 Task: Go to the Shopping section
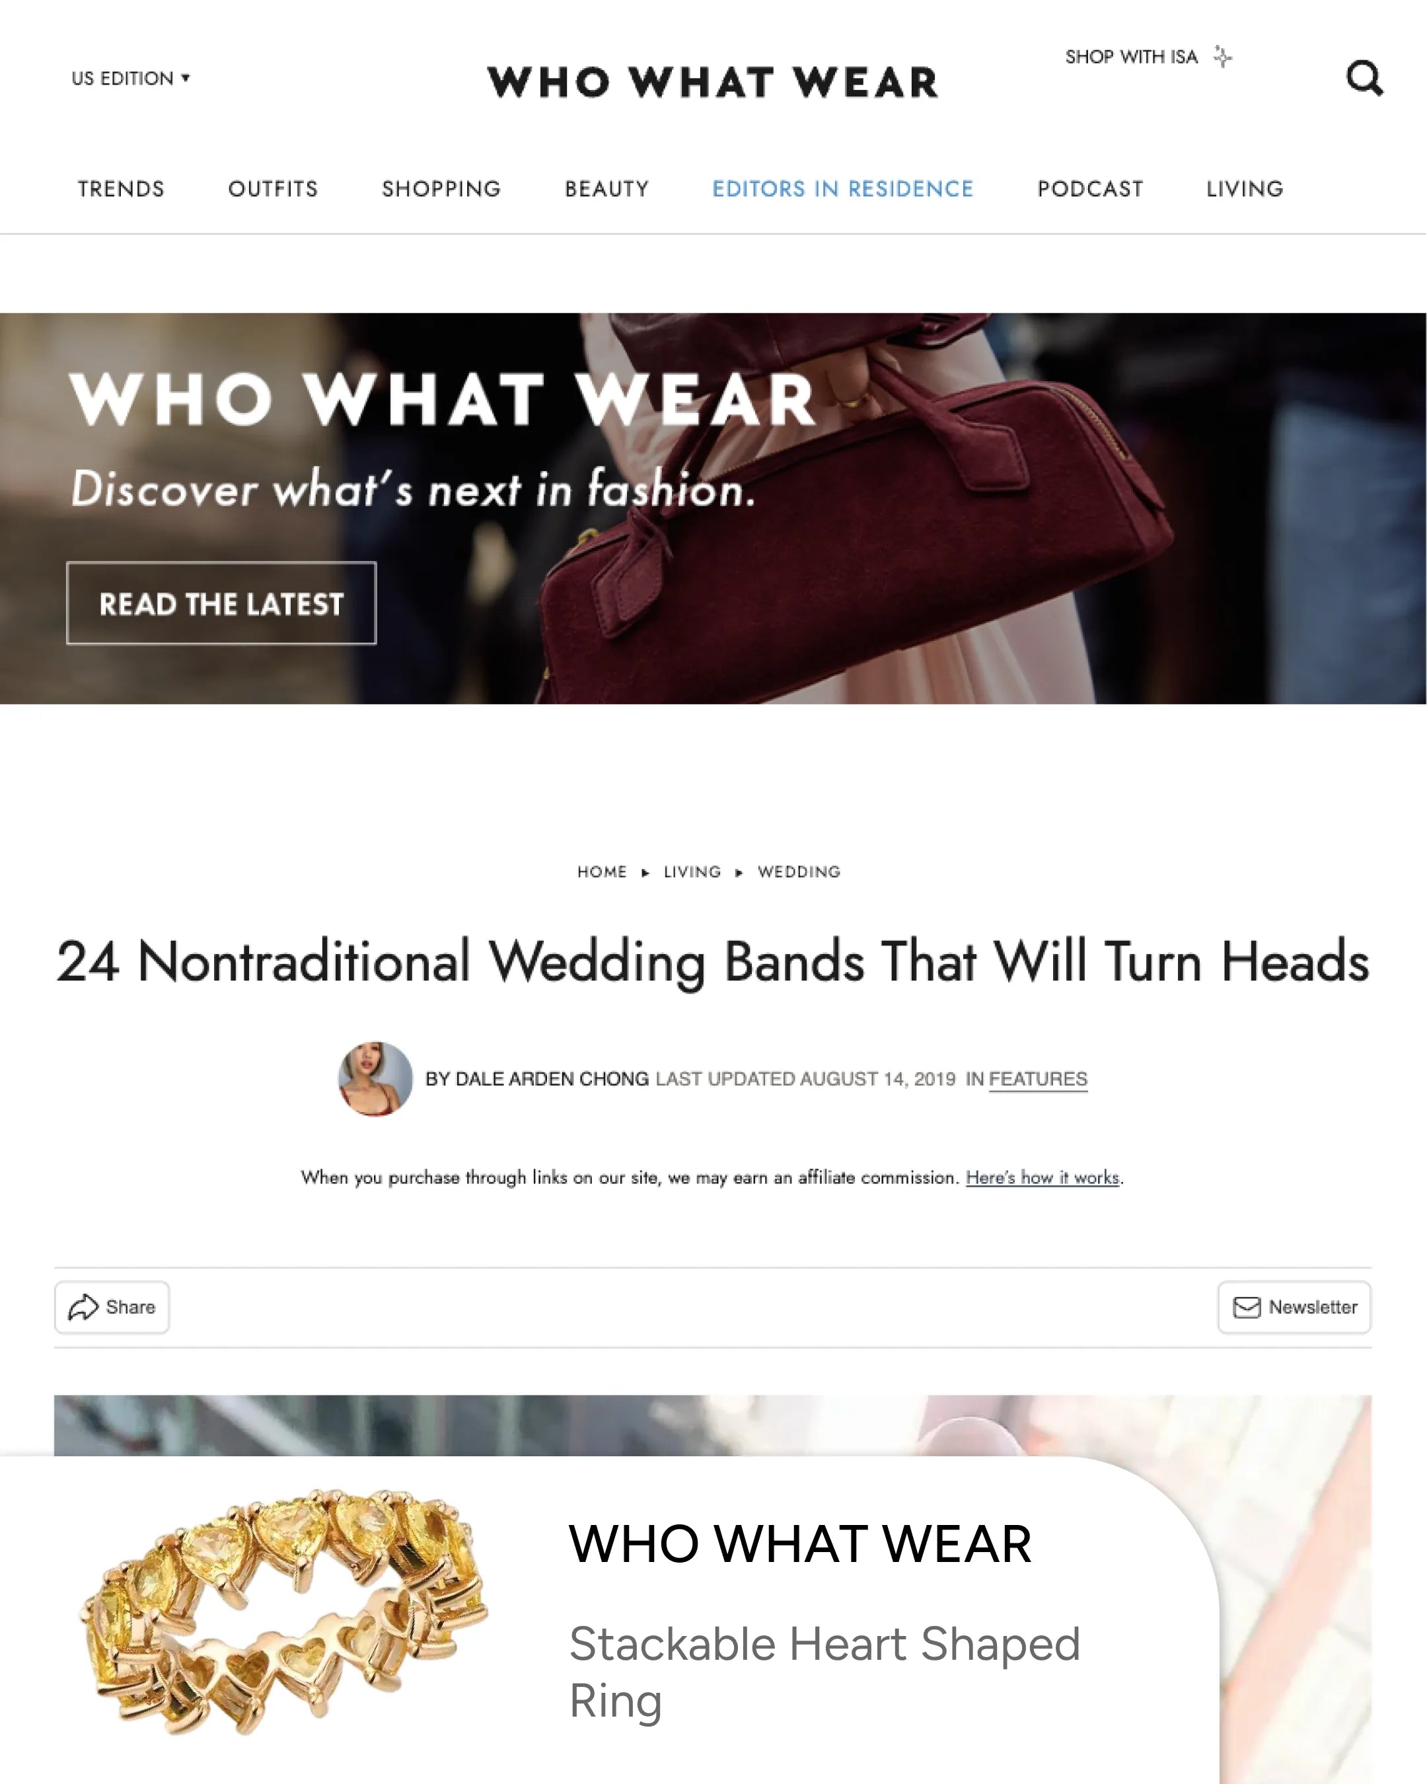(441, 189)
